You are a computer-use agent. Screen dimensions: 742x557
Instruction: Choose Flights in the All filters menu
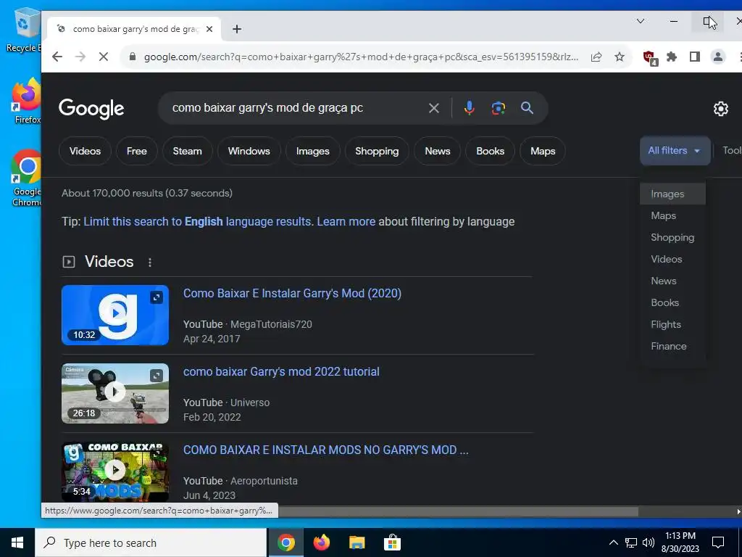click(672, 324)
